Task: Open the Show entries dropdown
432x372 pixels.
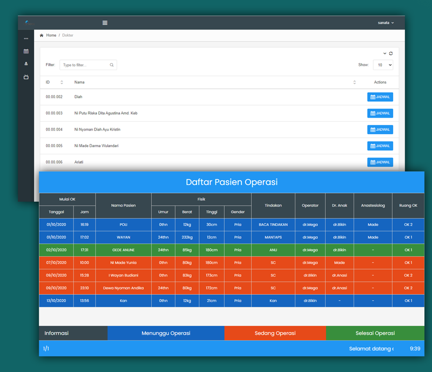Action: pyautogui.click(x=383, y=65)
